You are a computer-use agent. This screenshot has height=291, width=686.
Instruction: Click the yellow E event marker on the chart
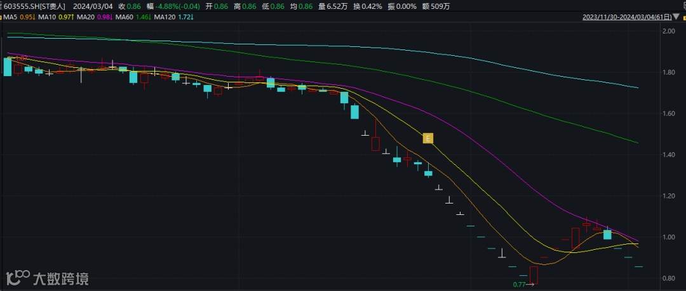(x=428, y=139)
